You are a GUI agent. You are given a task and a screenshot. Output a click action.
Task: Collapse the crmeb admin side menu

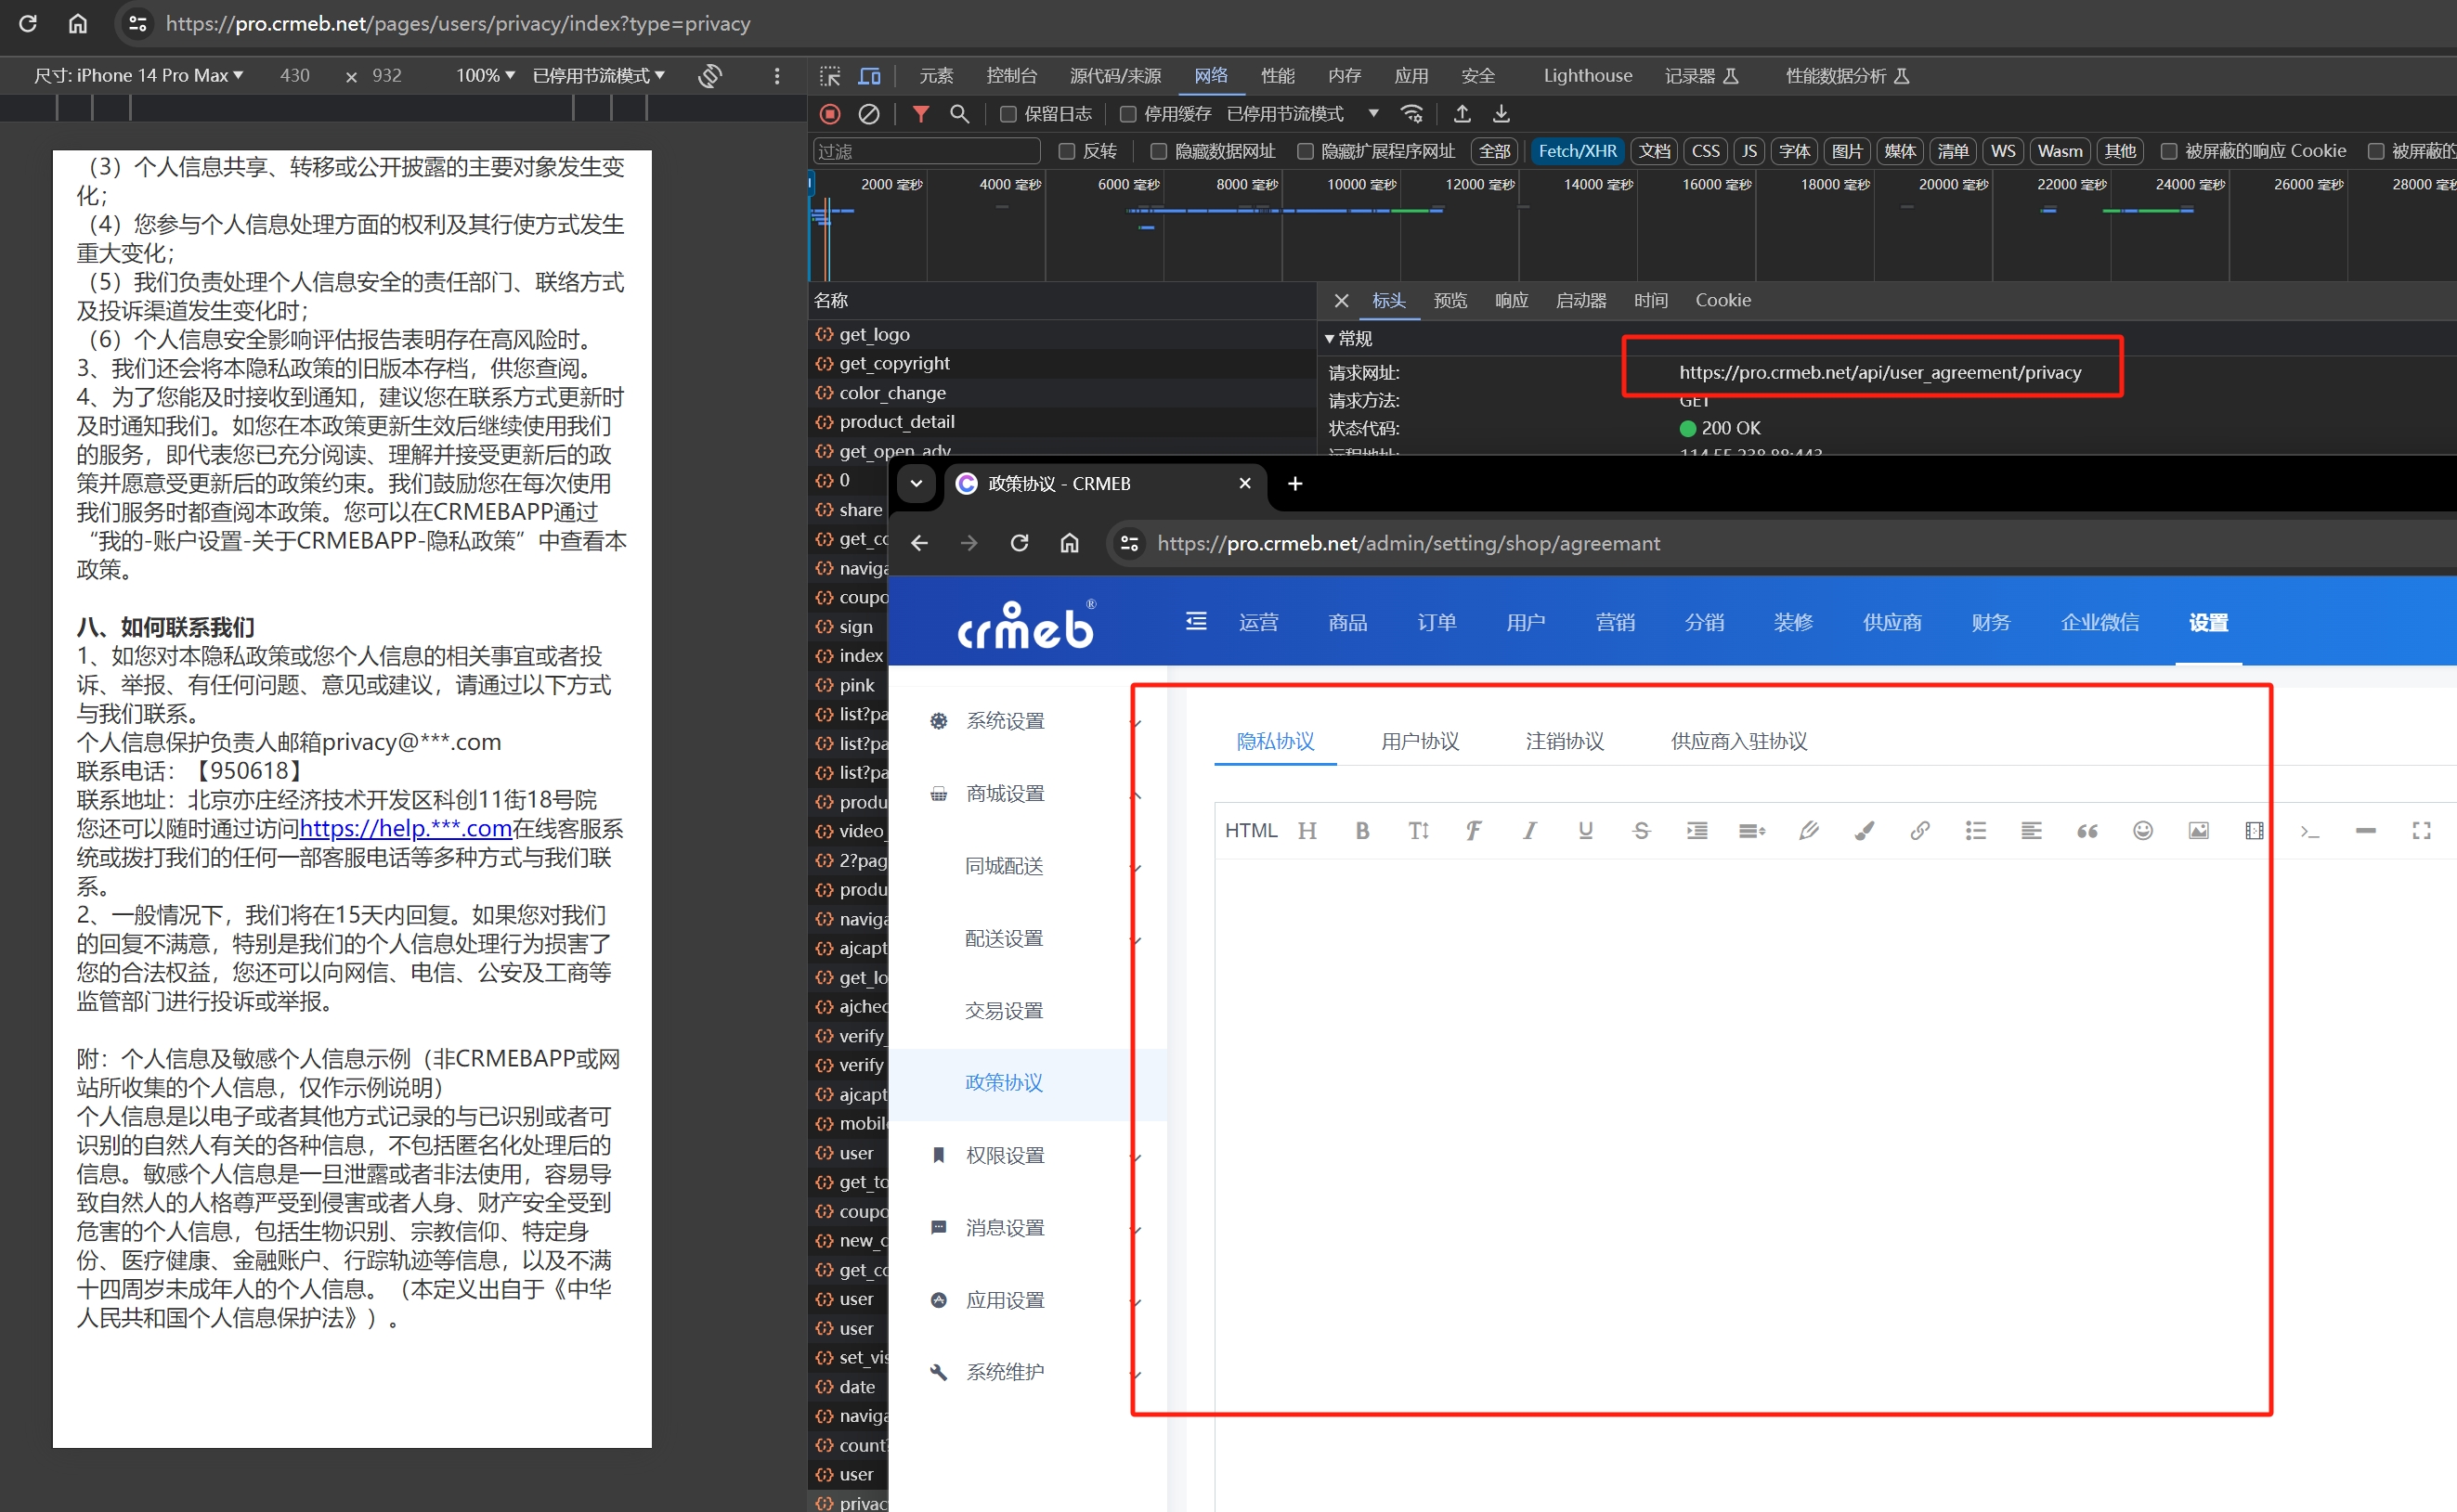point(1195,622)
